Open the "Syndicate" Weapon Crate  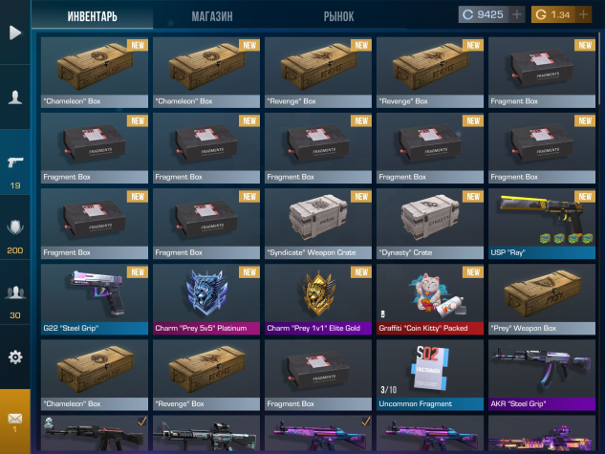click(318, 224)
